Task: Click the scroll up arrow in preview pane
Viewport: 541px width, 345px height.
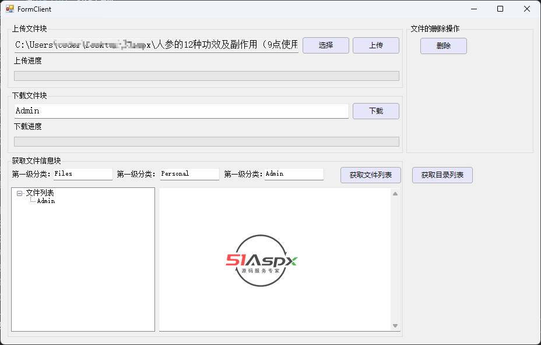Action: click(x=395, y=194)
